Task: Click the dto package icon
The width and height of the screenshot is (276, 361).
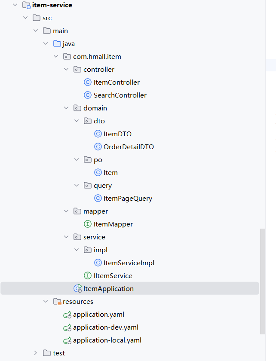Action: [88, 121]
